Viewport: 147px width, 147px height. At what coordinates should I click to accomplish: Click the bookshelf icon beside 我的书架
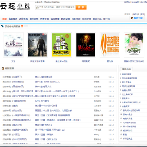click(x=132, y=18)
